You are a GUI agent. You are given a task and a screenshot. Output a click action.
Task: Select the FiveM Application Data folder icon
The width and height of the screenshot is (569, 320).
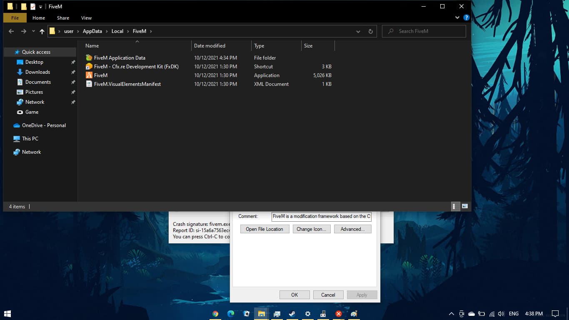(89, 58)
